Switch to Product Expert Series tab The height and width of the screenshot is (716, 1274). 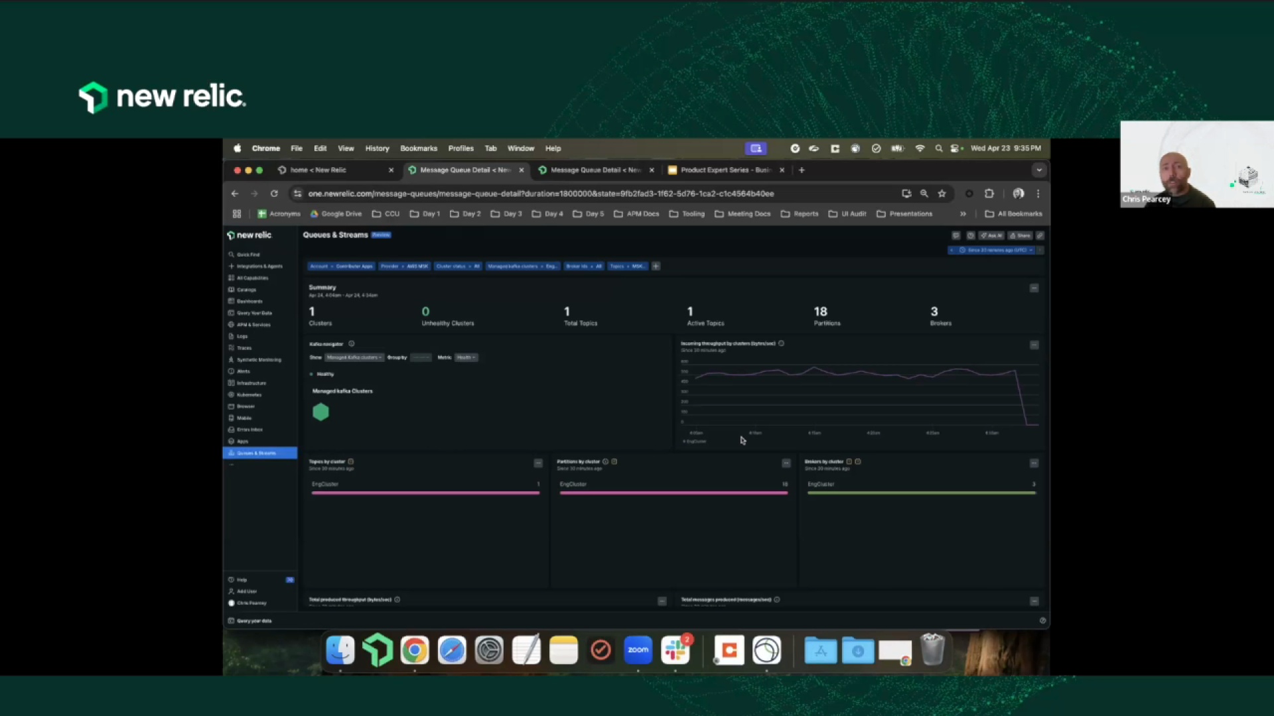coord(726,170)
